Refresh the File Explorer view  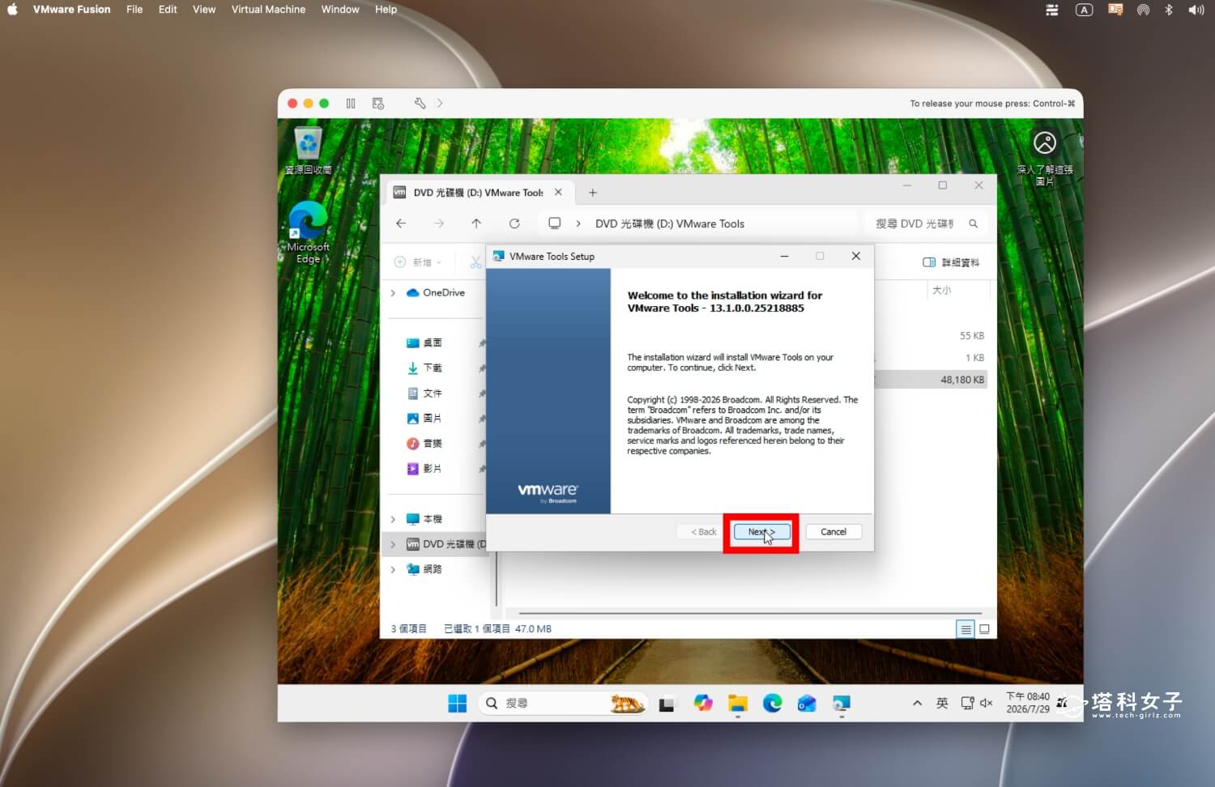click(514, 223)
